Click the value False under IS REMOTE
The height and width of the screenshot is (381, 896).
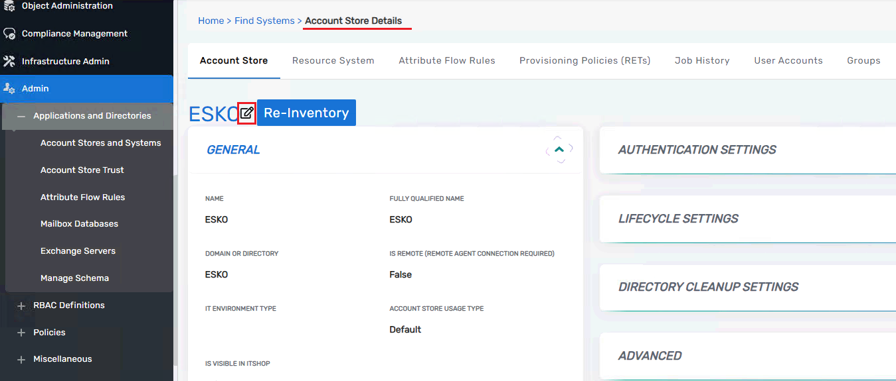[x=401, y=274]
